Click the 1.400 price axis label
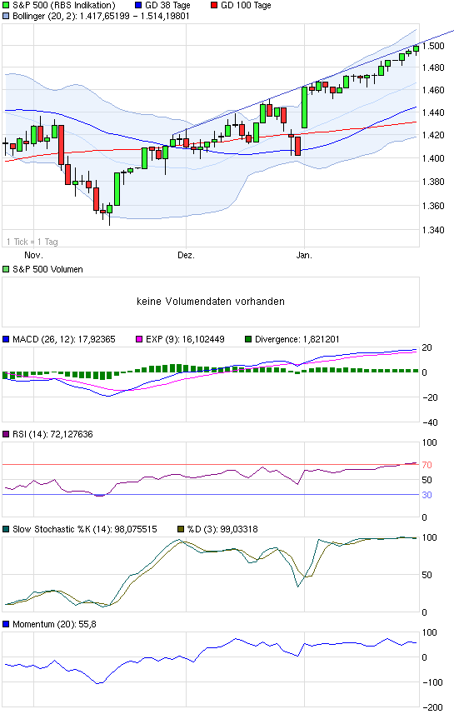 433,158
